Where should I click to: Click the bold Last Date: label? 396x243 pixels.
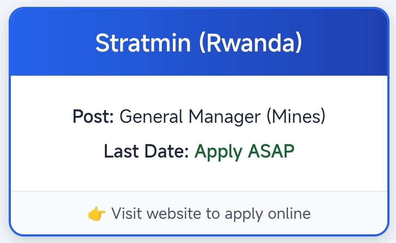click(146, 151)
